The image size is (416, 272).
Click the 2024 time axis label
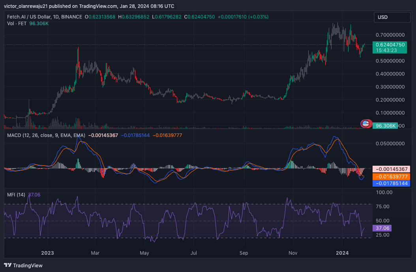[x=342, y=253]
